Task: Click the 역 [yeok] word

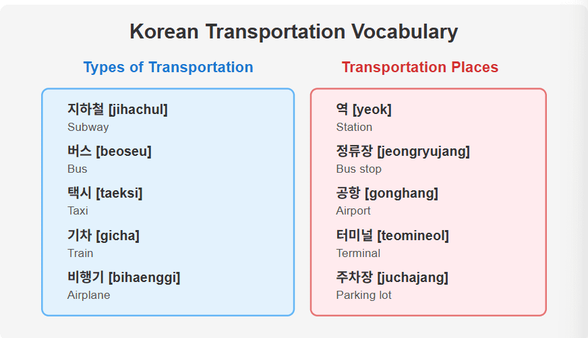Action: click(363, 109)
